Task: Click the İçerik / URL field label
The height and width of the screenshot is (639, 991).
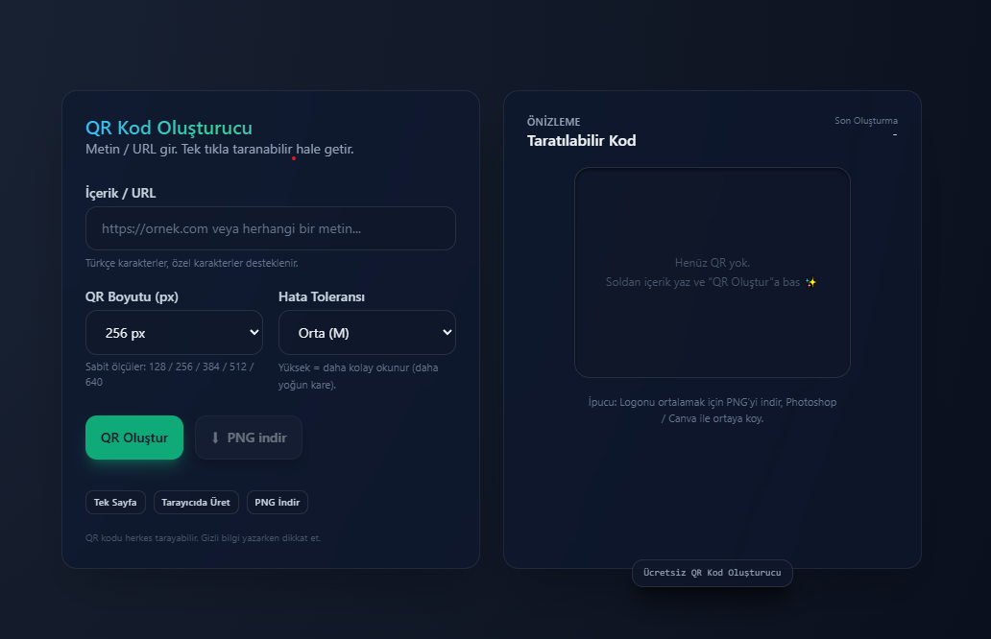Action: coord(120,193)
